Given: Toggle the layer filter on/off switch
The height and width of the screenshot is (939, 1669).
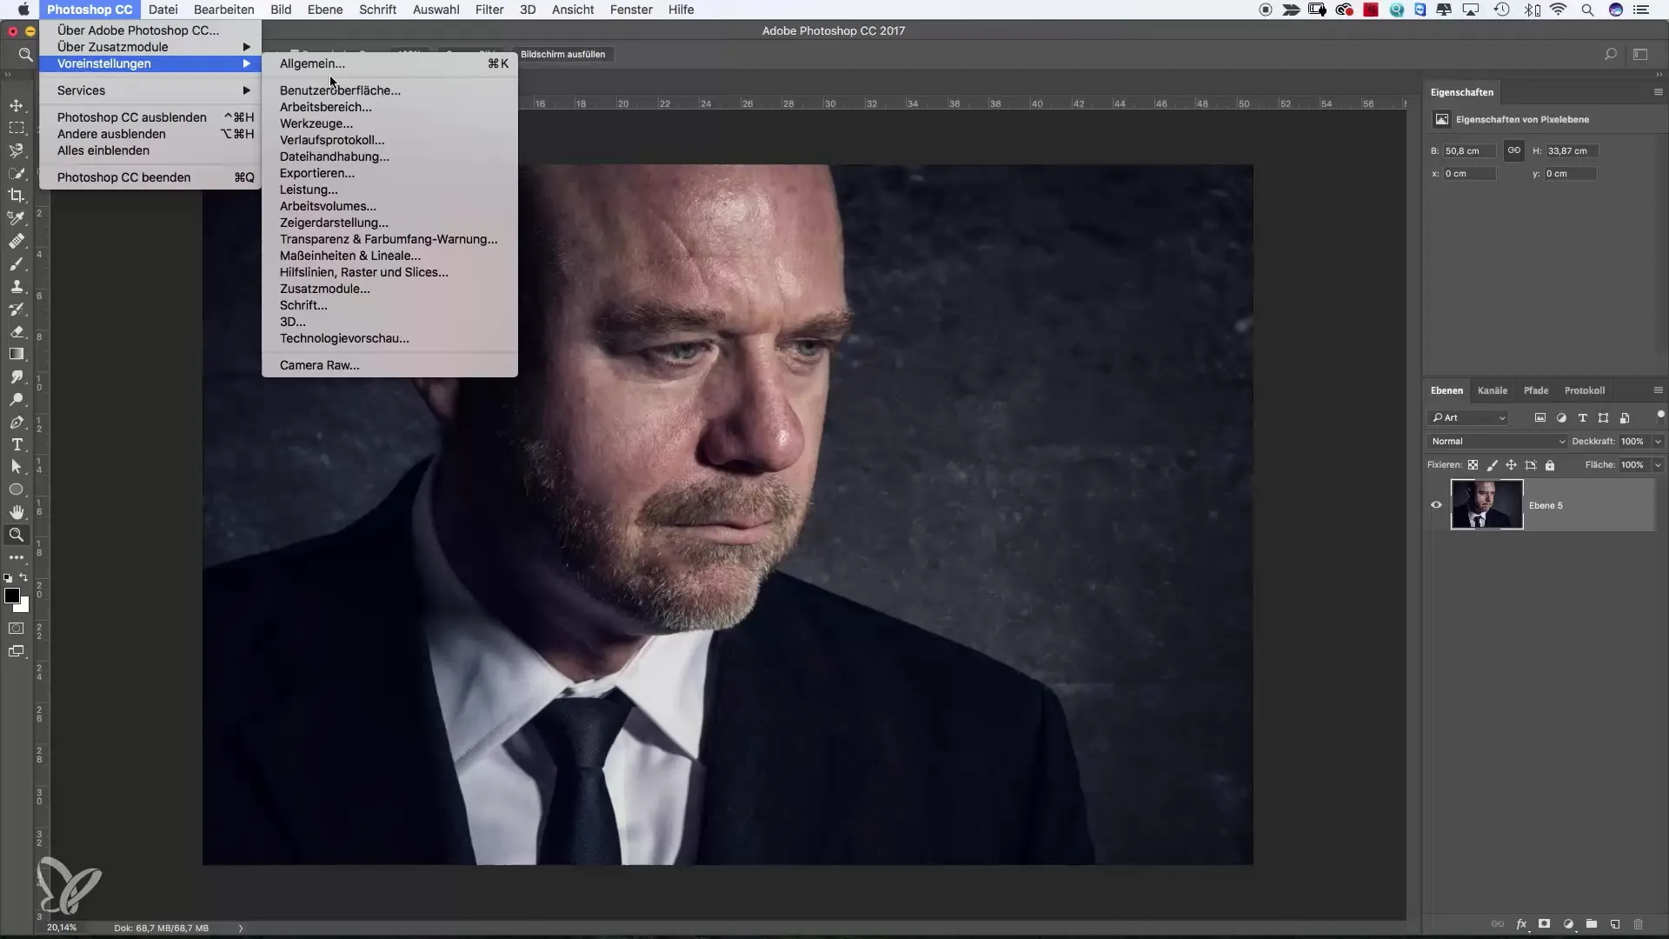Looking at the screenshot, I should (x=1659, y=416).
